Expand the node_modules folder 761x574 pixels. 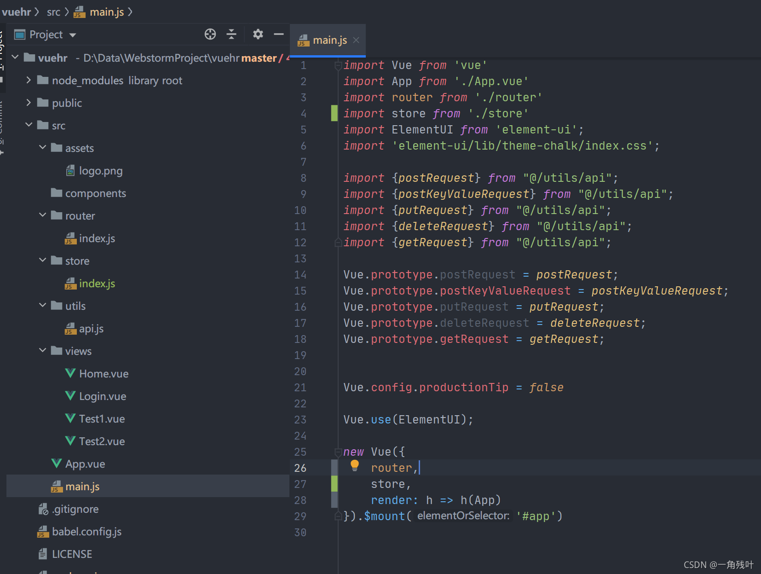tap(29, 80)
